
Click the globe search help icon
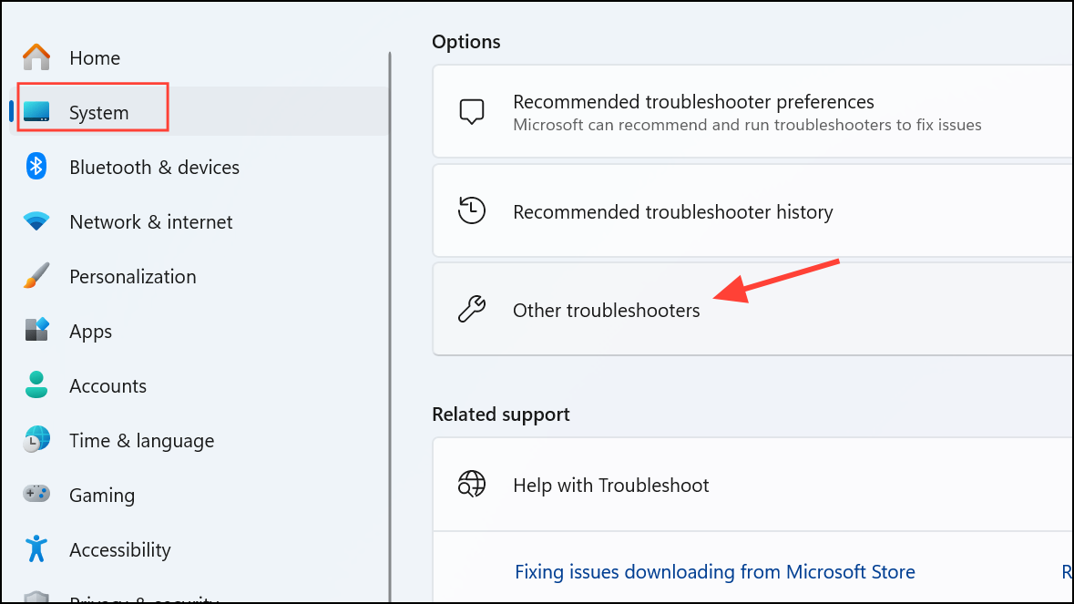point(472,485)
